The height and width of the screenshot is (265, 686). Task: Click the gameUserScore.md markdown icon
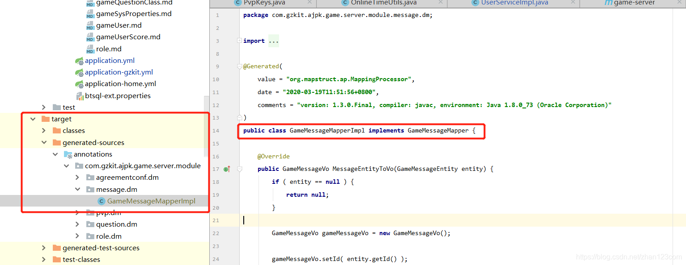click(x=90, y=37)
